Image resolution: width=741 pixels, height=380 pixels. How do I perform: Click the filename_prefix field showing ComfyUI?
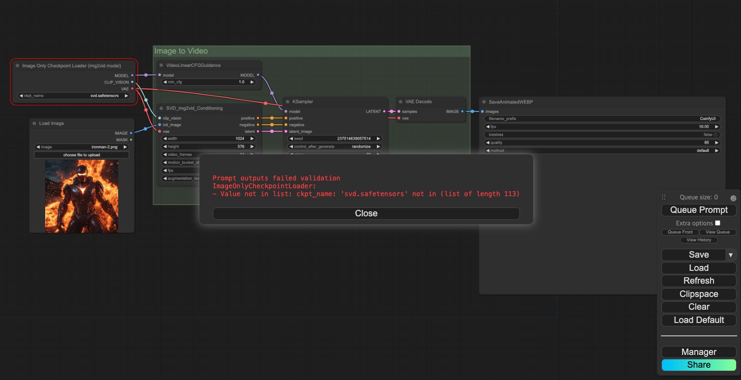(x=602, y=118)
